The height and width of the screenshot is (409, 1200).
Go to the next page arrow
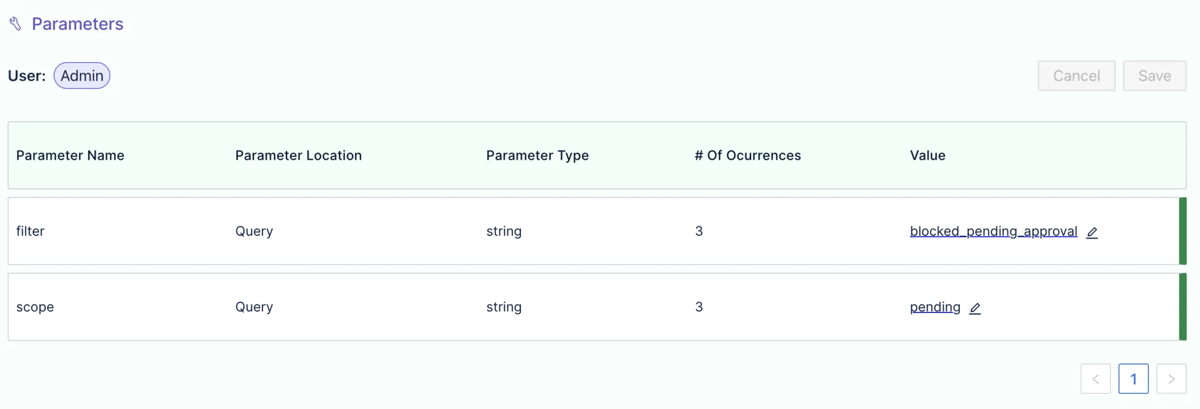tap(1171, 379)
